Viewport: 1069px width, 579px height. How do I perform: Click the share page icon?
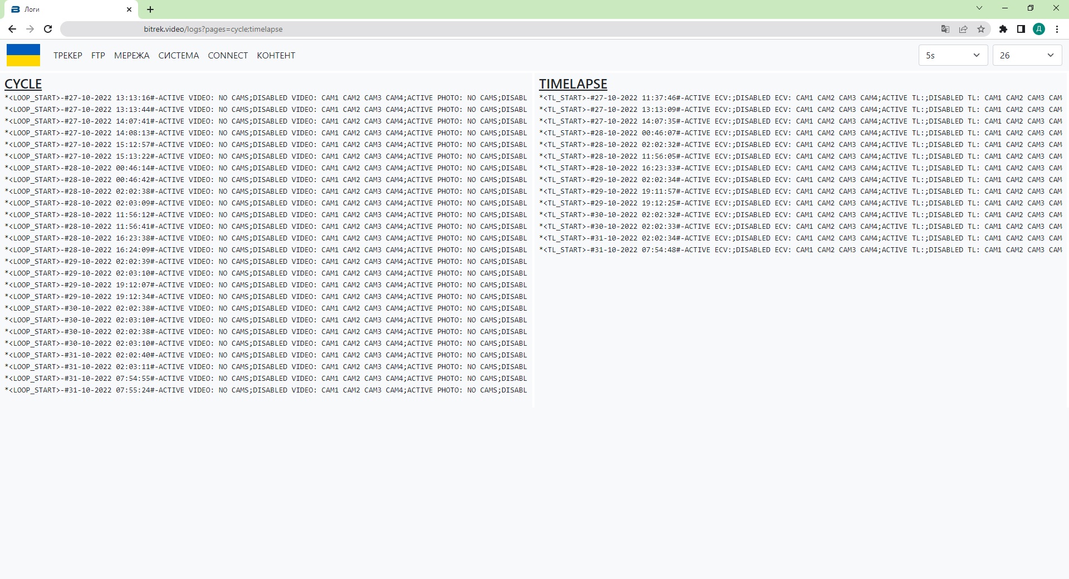point(963,29)
